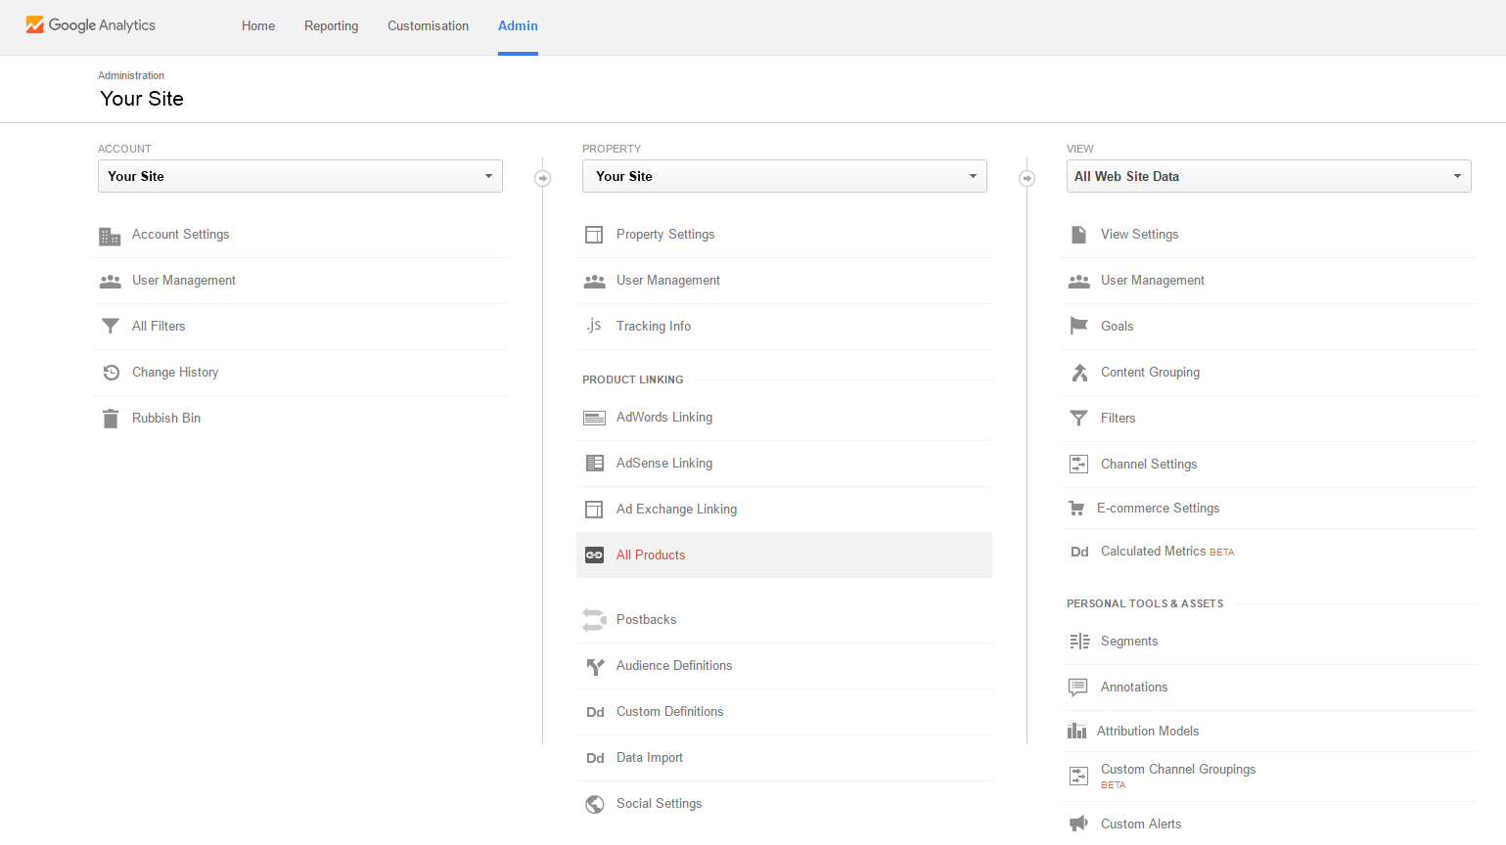The height and width of the screenshot is (845, 1506).
Task: Click the AdSense Linking text
Action: click(x=664, y=464)
